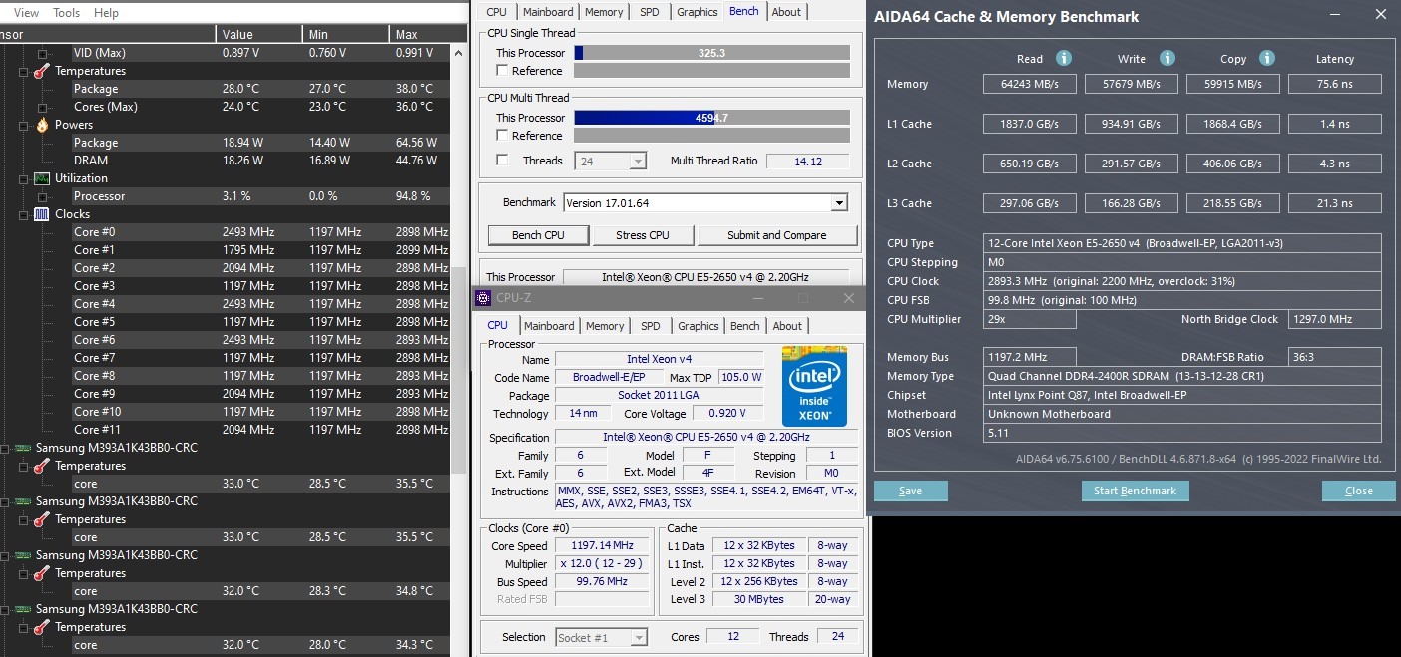Click the BIOS Version value 5.11
The image size is (1401, 657).
[1182, 433]
